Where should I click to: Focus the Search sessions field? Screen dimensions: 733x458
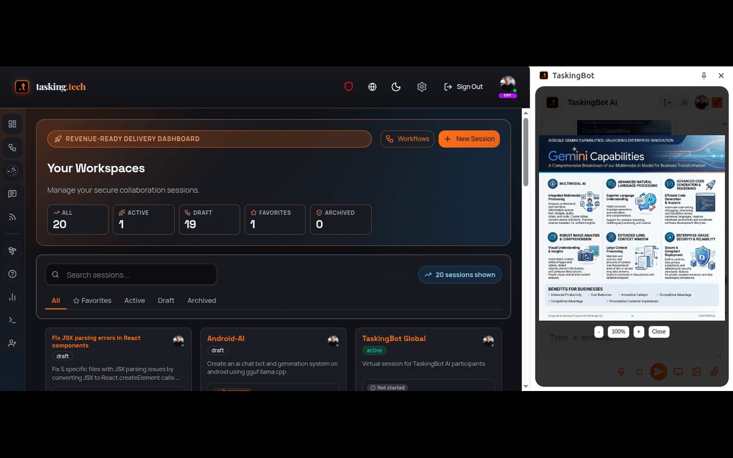pyautogui.click(x=131, y=275)
